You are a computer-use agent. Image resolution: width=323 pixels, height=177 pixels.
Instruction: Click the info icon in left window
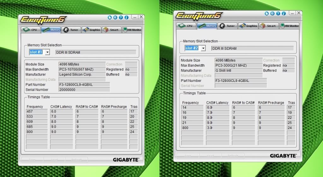click(126, 17)
